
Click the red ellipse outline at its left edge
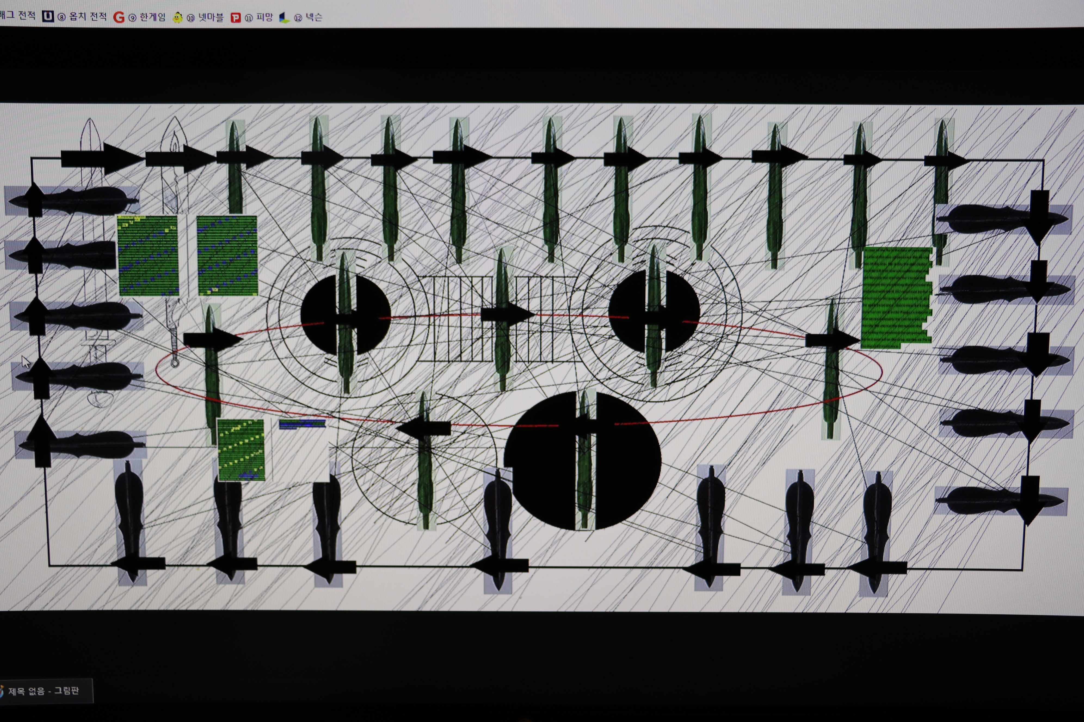pyautogui.click(x=157, y=369)
